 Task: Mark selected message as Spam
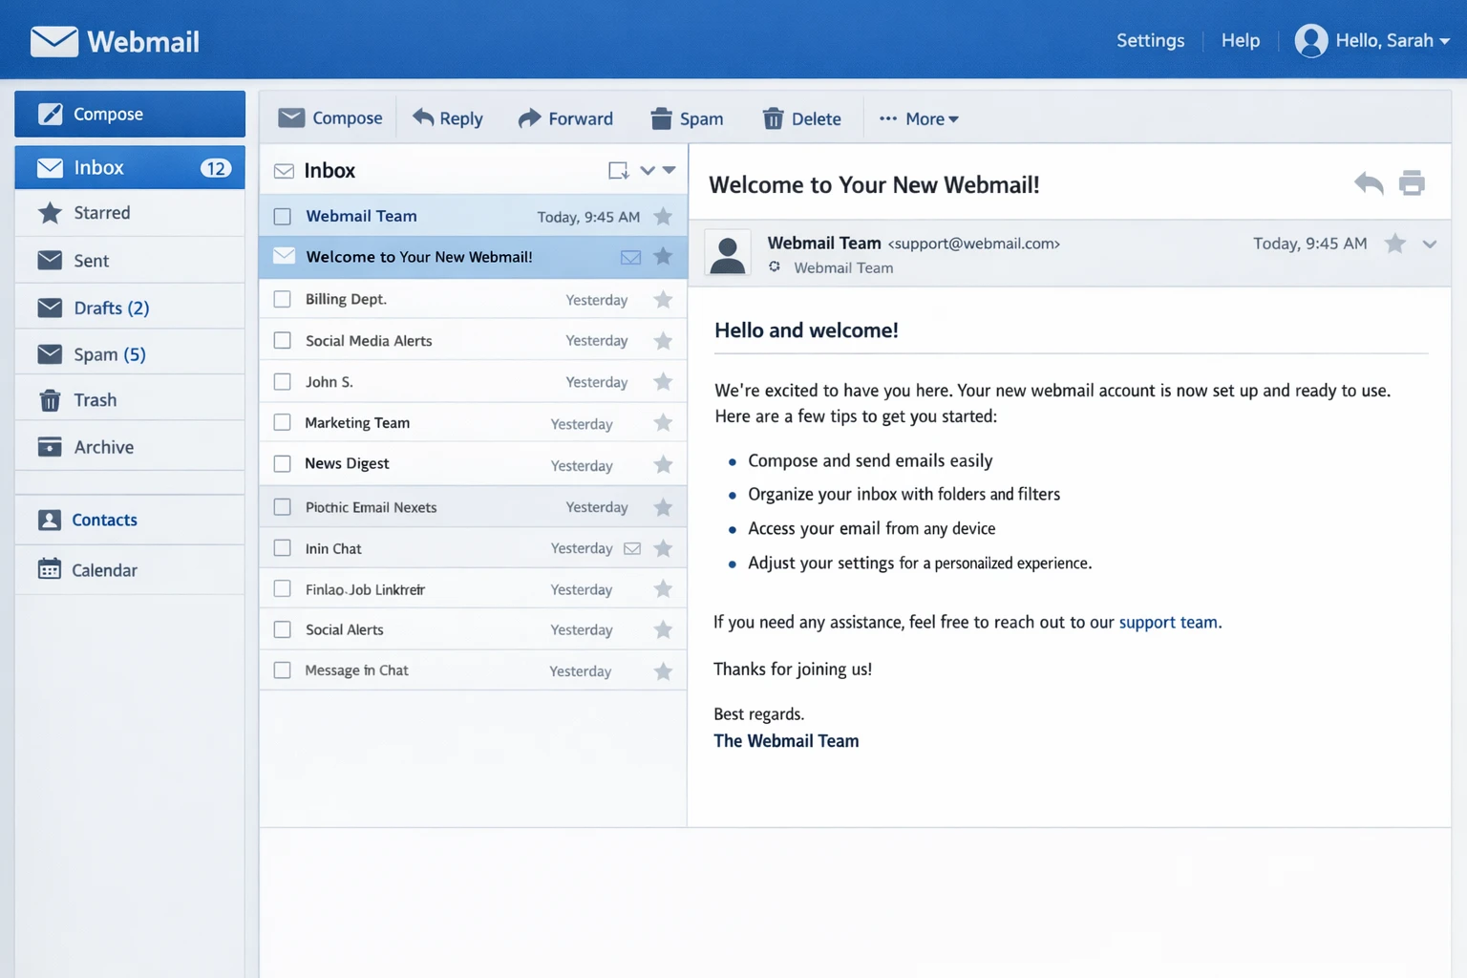click(x=687, y=118)
